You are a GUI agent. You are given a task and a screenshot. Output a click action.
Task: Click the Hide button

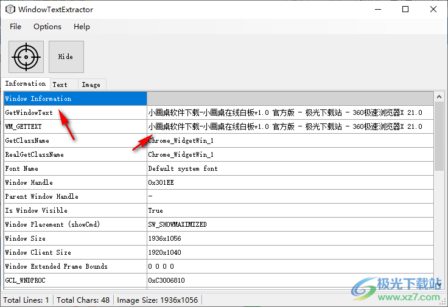click(66, 57)
